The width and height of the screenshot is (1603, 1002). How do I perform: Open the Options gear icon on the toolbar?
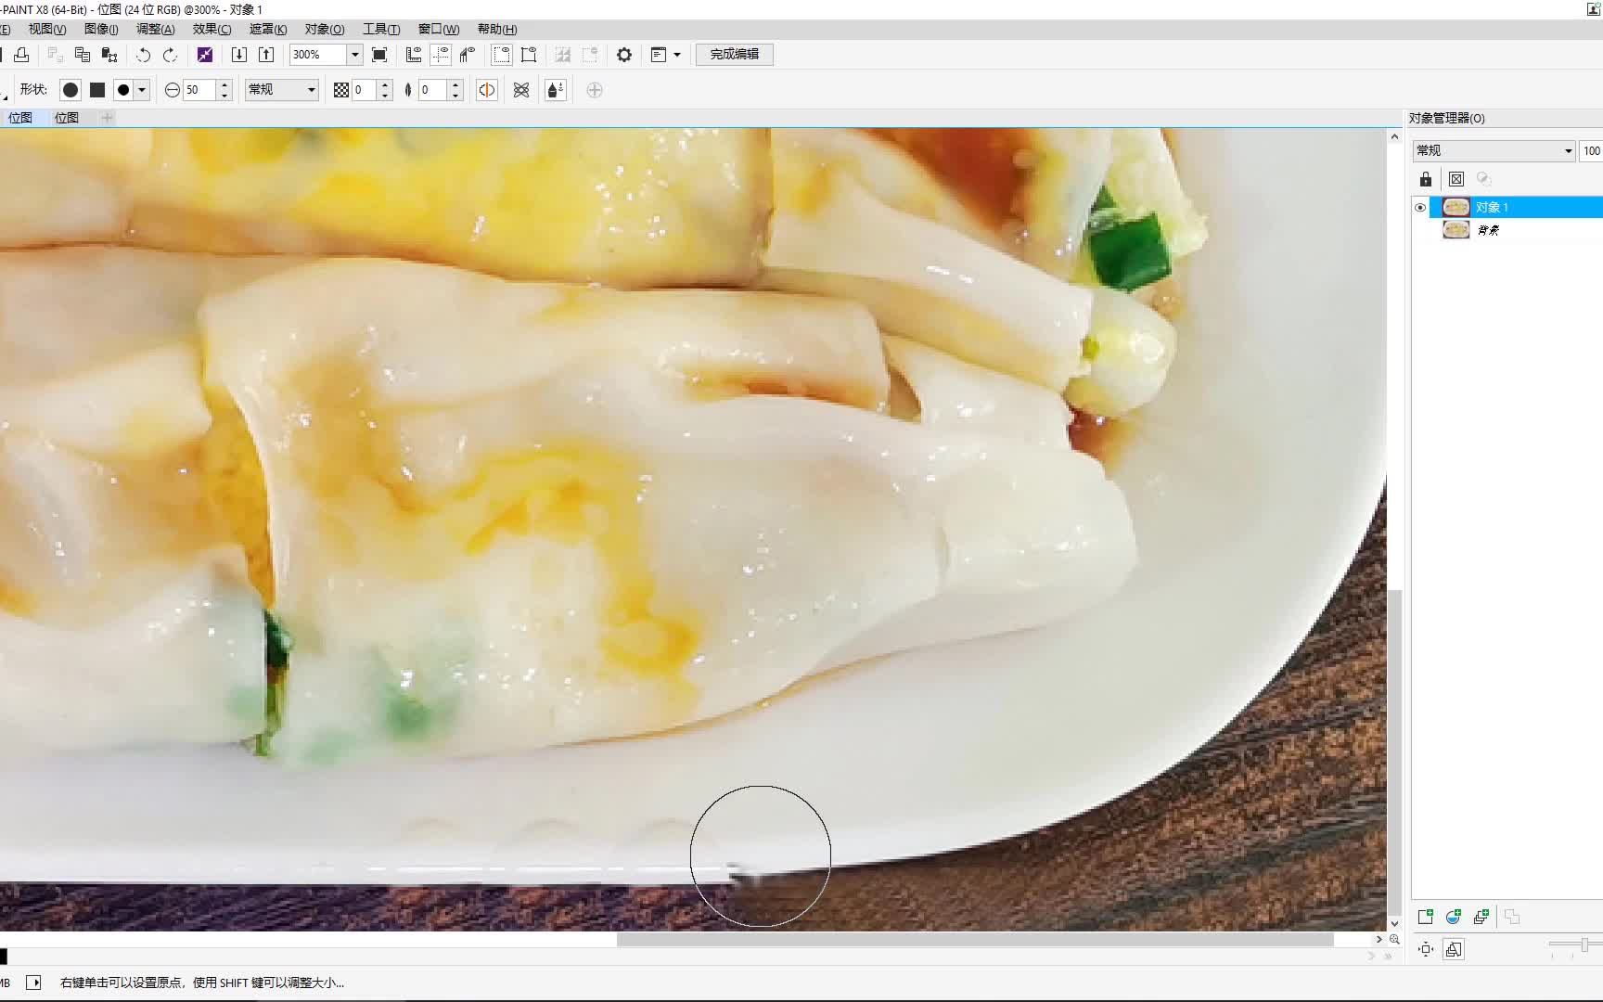[x=623, y=55]
